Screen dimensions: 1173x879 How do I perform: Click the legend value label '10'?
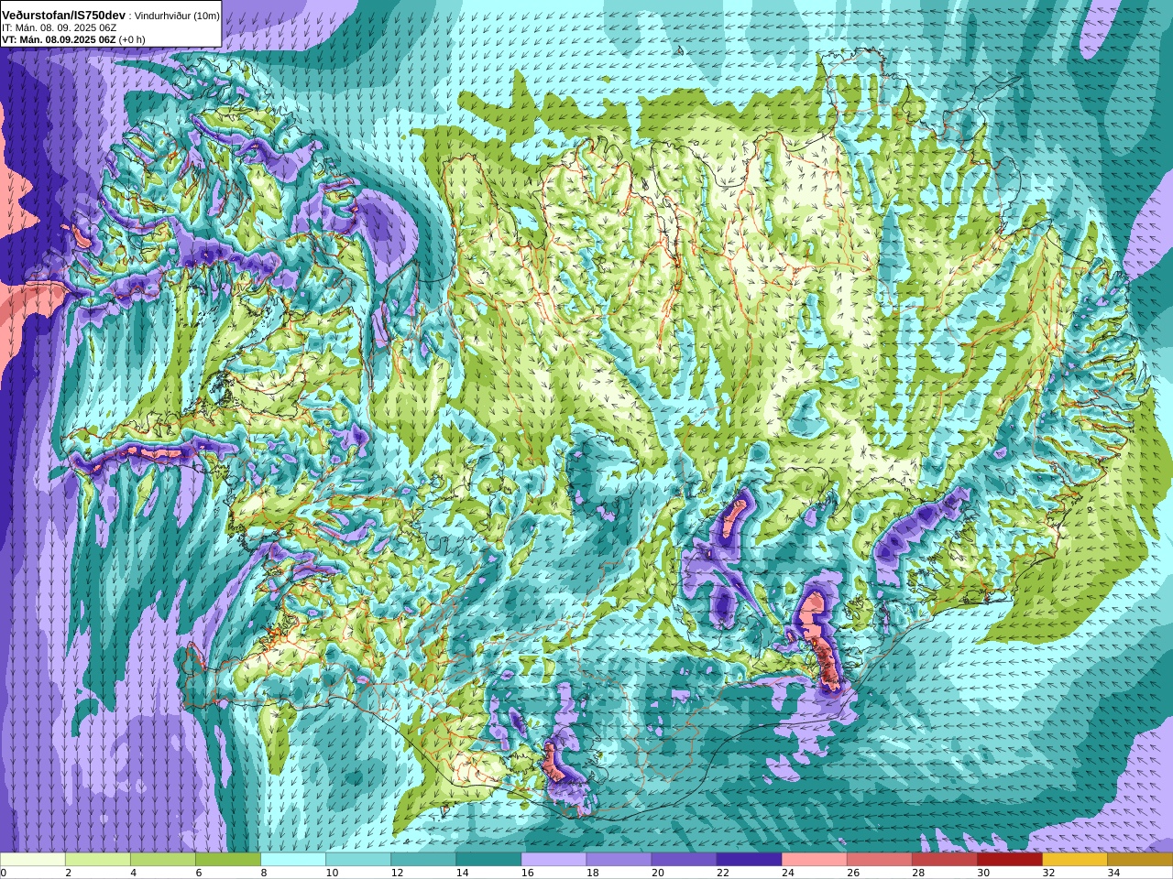332,873
